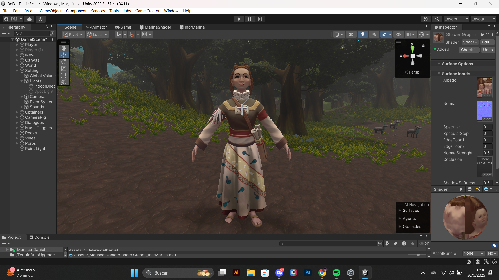
Task: Open Photoshop from taskbar
Action: click(x=308, y=273)
